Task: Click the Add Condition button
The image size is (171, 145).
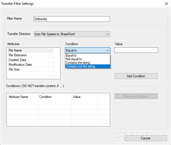Action: pyautogui.click(x=136, y=76)
